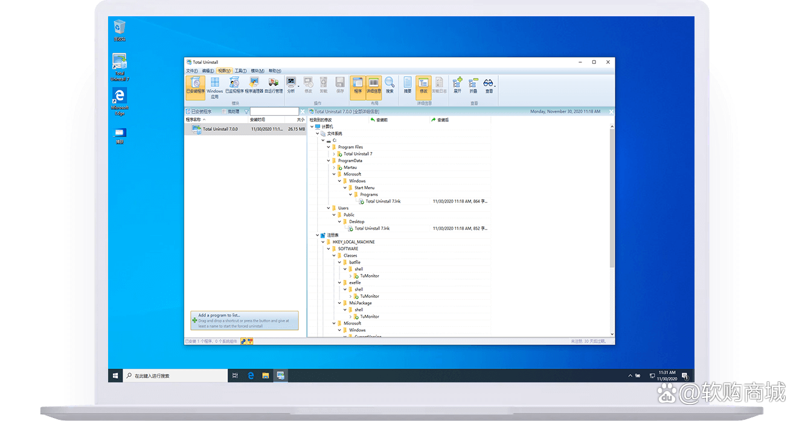Open the 卸载日志 view
Screen dimensions: 802x421
[439, 85]
